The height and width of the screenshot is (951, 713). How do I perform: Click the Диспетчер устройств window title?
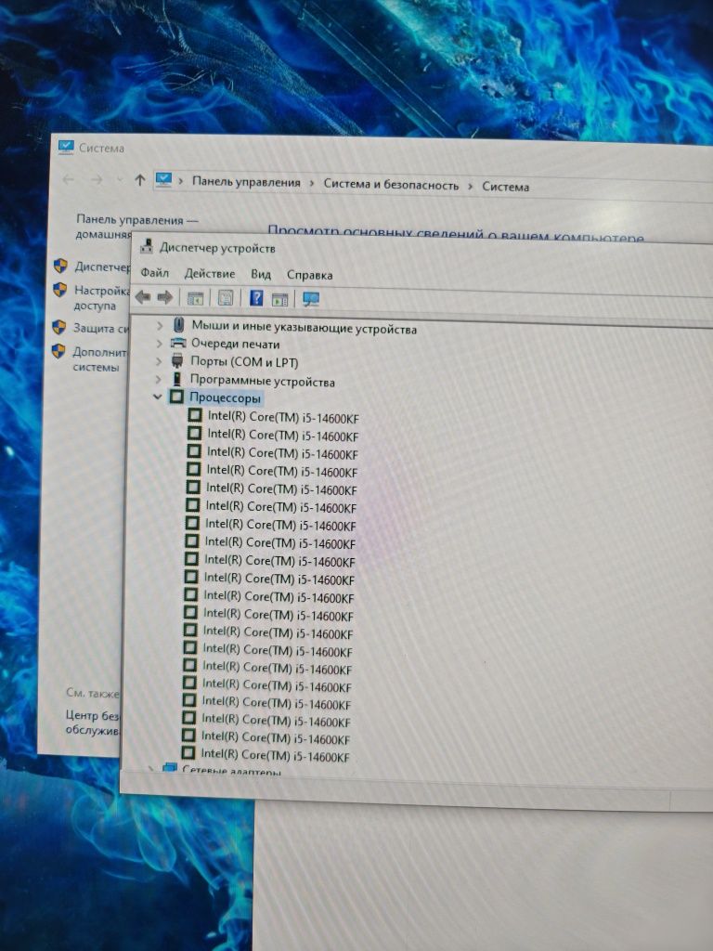click(217, 247)
